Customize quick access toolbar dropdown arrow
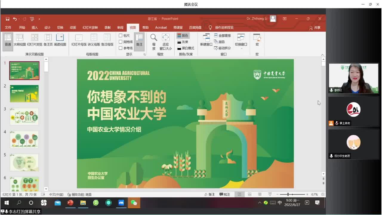Image resolution: width=382 pixels, height=215 pixels. [x=39, y=19]
